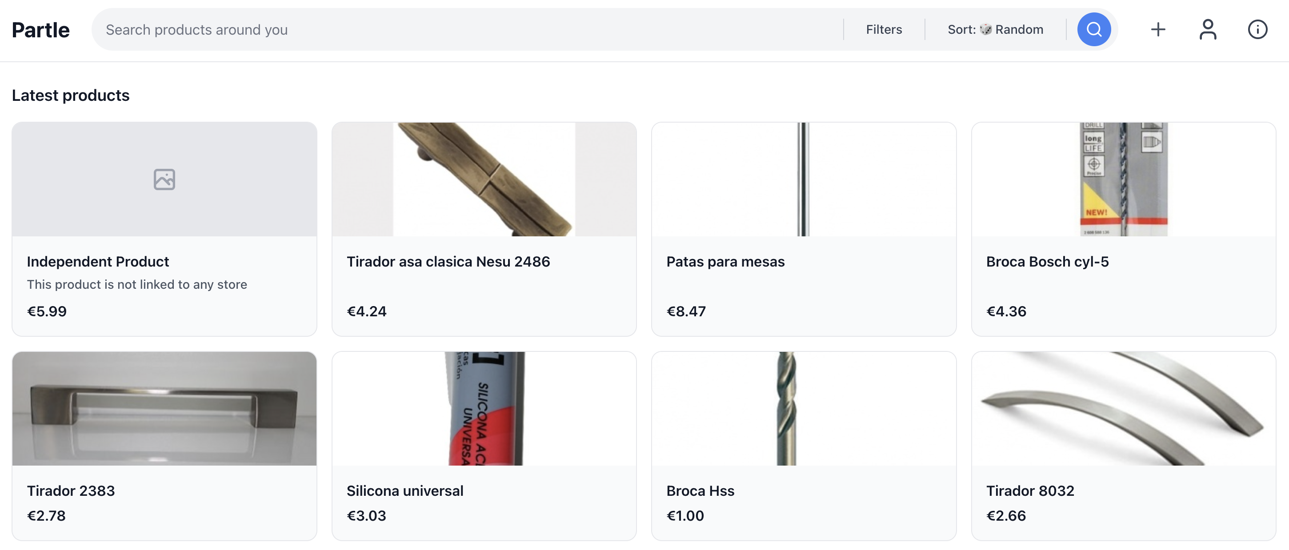Open the info icon on the right
This screenshot has width=1289, height=550.
point(1257,29)
